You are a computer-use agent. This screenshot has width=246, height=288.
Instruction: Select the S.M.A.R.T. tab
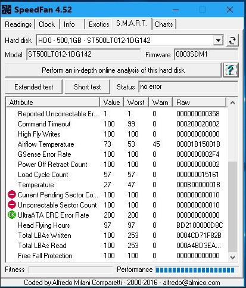(x=132, y=23)
